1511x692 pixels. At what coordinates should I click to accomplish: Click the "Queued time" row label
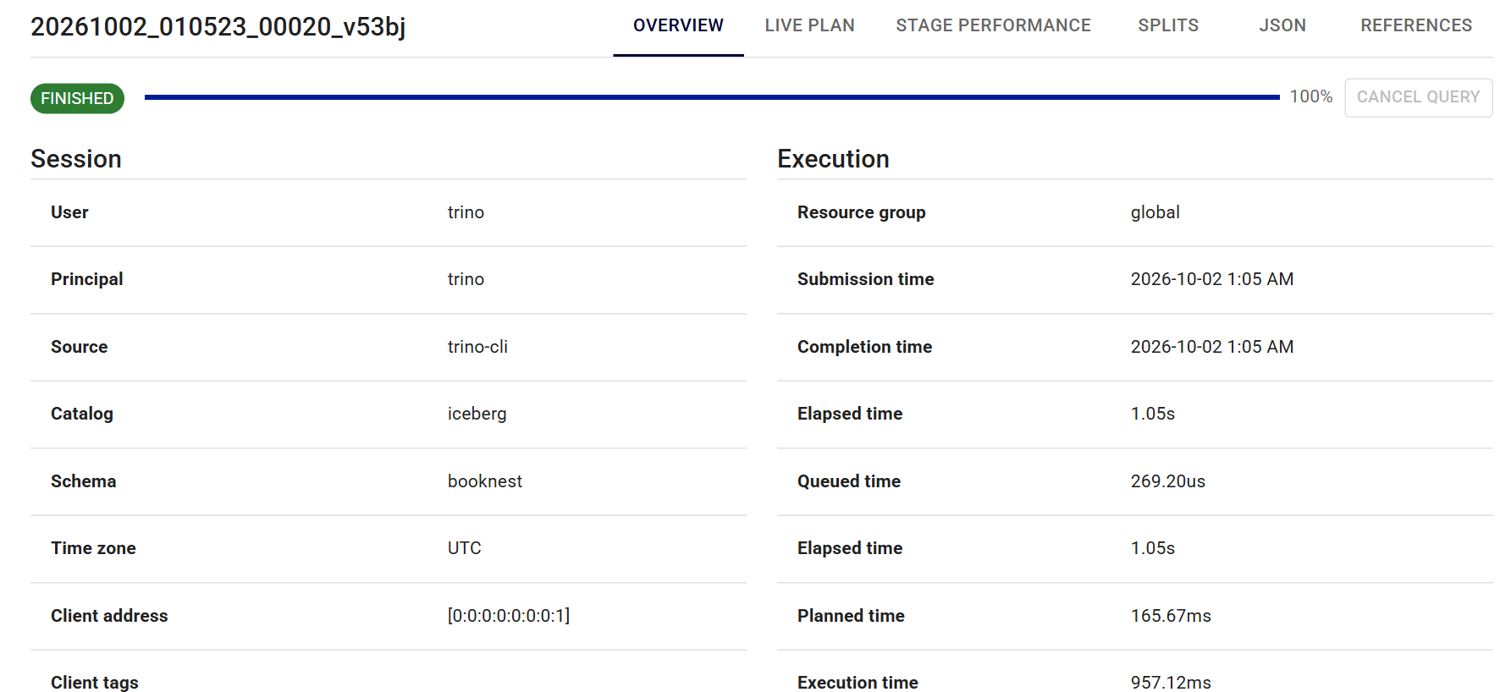pyautogui.click(x=848, y=481)
